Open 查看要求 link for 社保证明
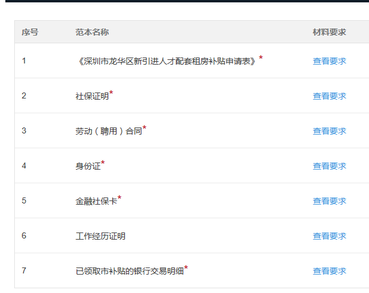 [x=329, y=96]
